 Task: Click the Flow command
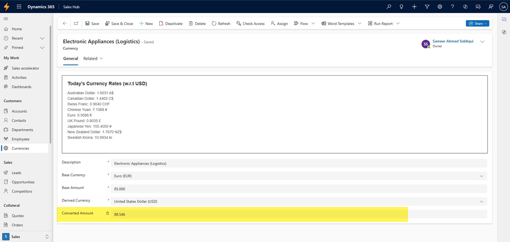tap(301, 24)
